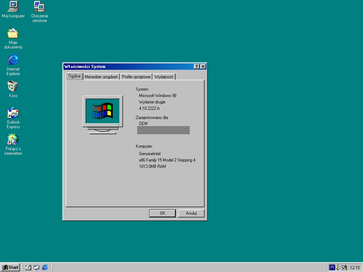Click the "1013.0MB RAM" text
The height and width of the screenshot is (272, 363).
click(x=152, y=166)
